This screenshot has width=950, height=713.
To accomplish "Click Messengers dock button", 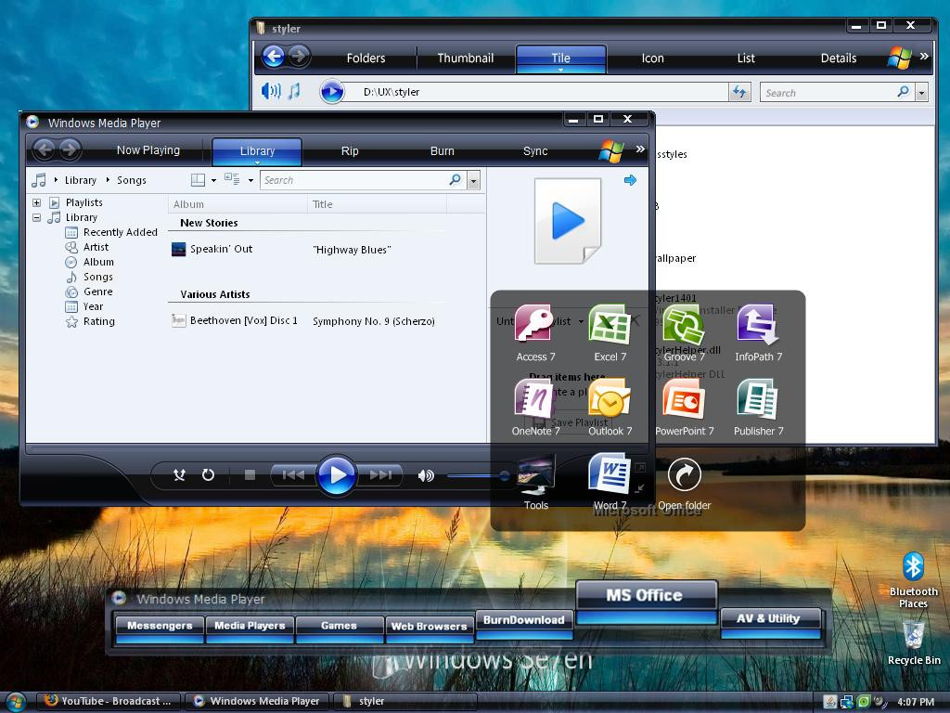I will click(160, 629).
